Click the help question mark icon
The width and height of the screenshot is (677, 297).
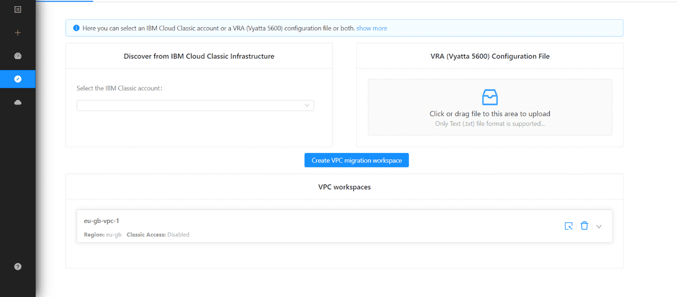tap(17, 267)
